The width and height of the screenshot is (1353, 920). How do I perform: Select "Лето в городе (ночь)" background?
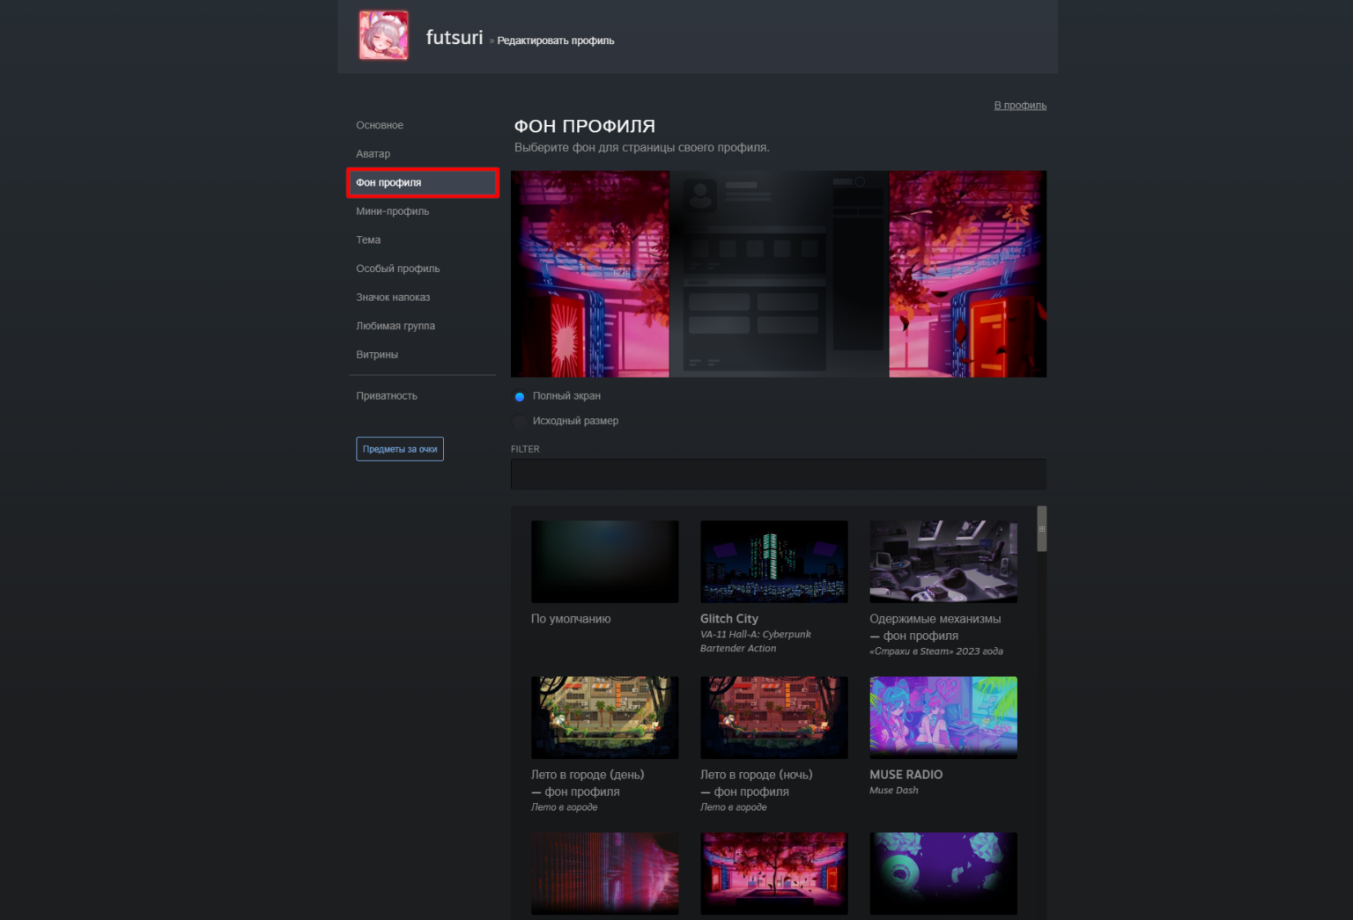(x=773, y=717)
